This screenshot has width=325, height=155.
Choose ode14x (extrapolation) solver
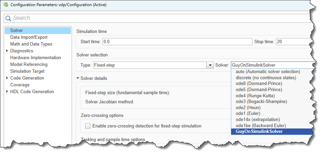tap(258, 119)
